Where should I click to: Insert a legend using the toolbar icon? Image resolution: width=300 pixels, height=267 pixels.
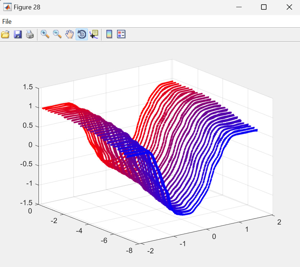[x=121, y=35]
